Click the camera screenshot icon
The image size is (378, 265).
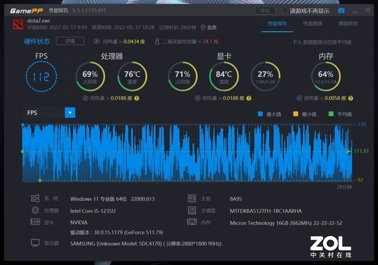[x=341, y=11]
